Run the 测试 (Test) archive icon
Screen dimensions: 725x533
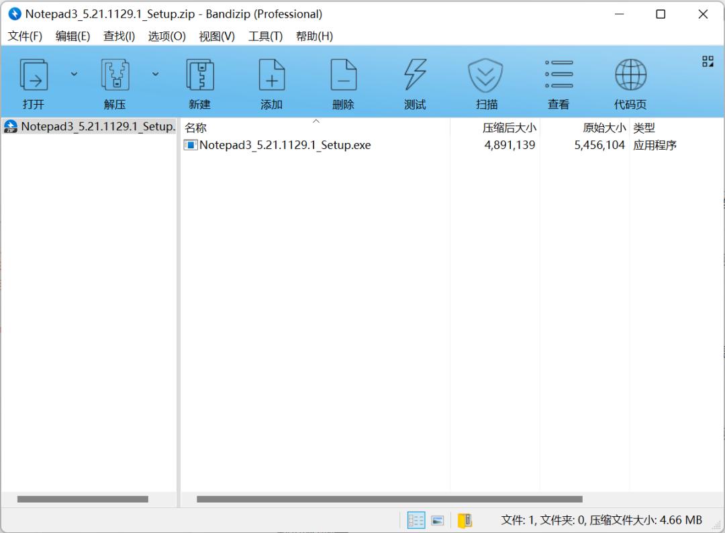point(415,75)
